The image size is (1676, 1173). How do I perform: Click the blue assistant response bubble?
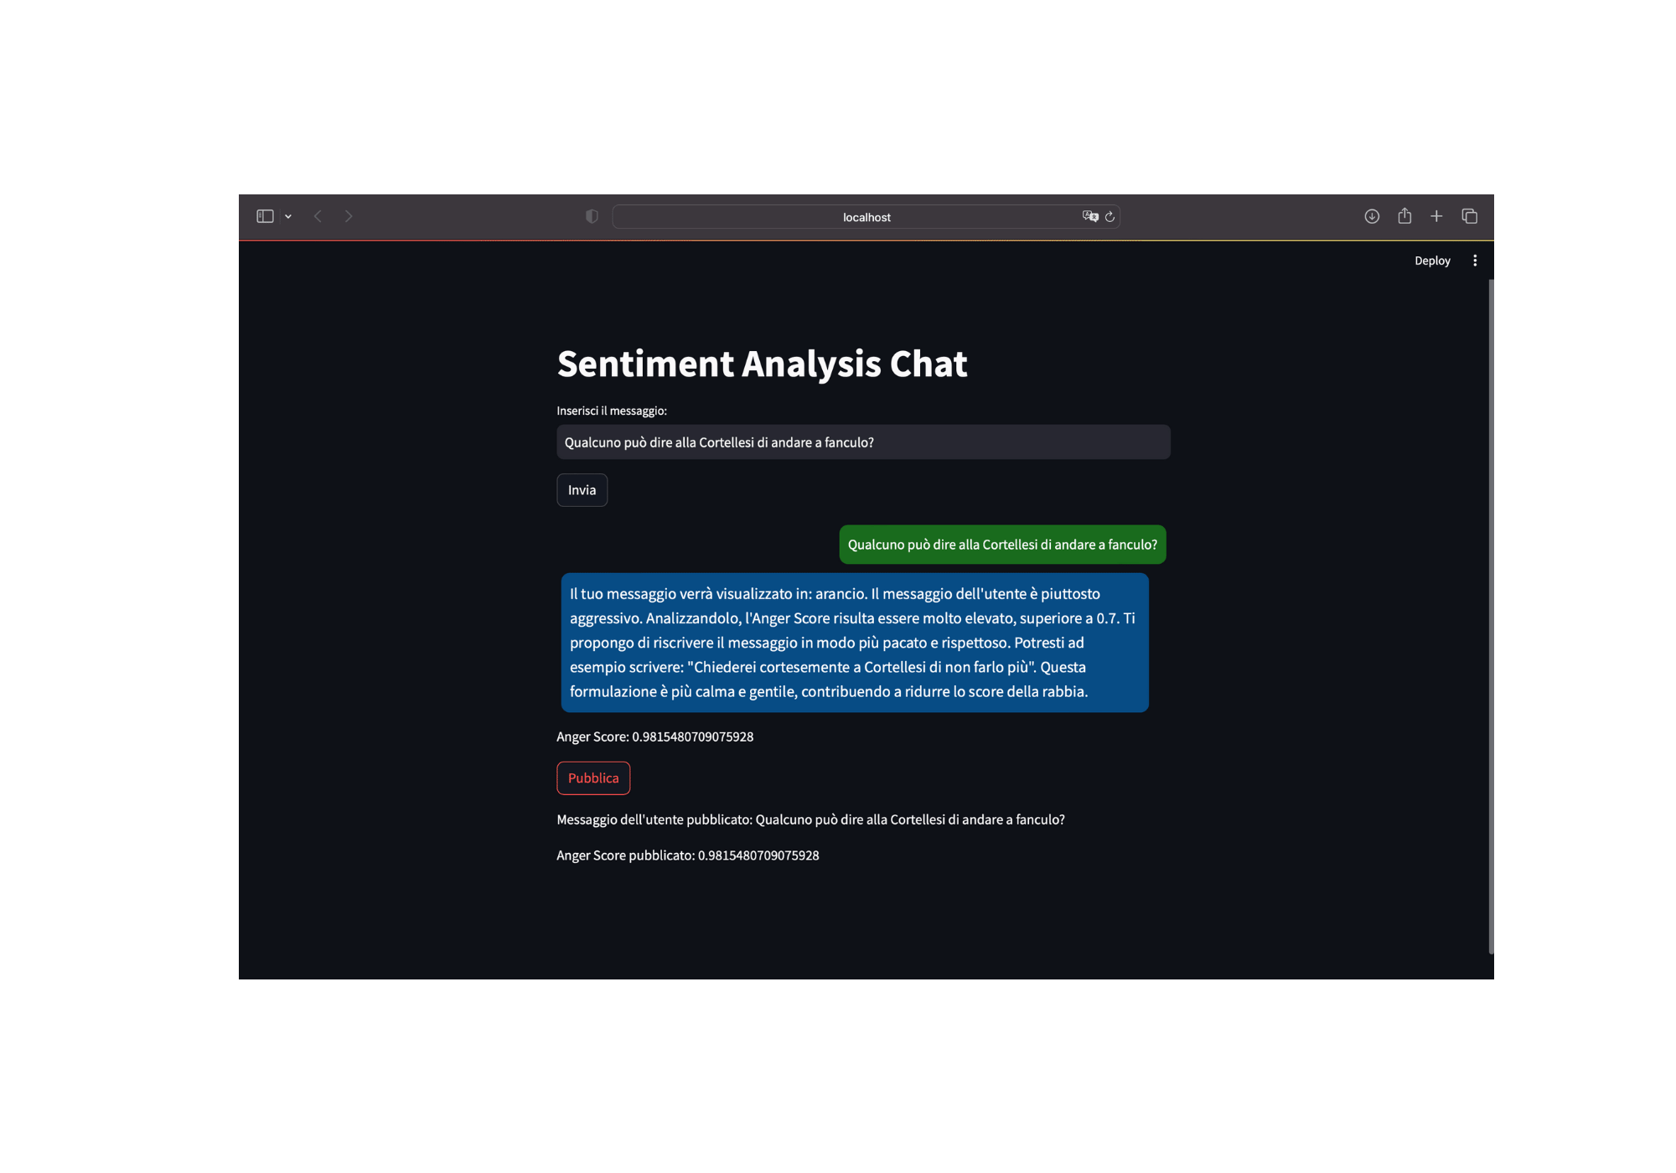pyautogui.click(x=854, y=643)
